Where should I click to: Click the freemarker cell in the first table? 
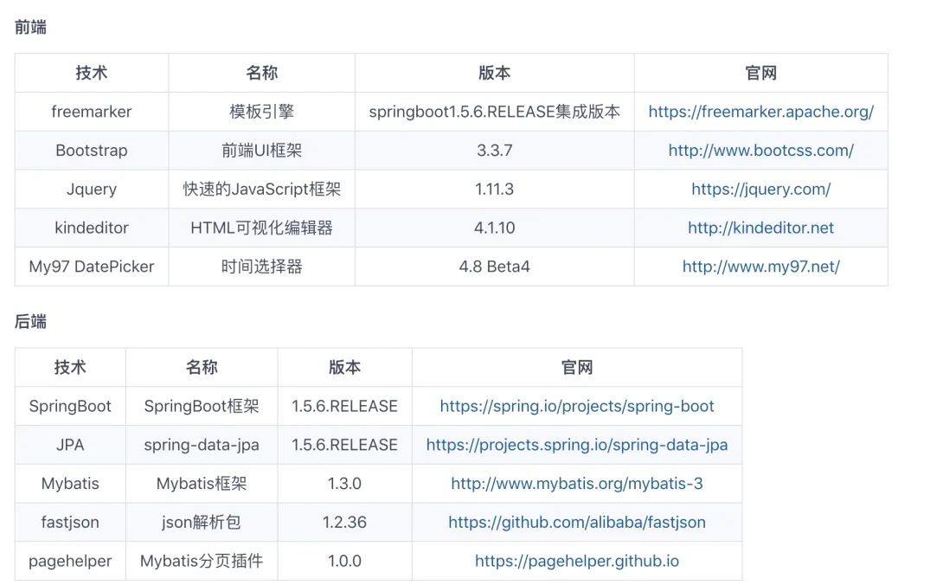pyautogui.click(x=92, y=112)
